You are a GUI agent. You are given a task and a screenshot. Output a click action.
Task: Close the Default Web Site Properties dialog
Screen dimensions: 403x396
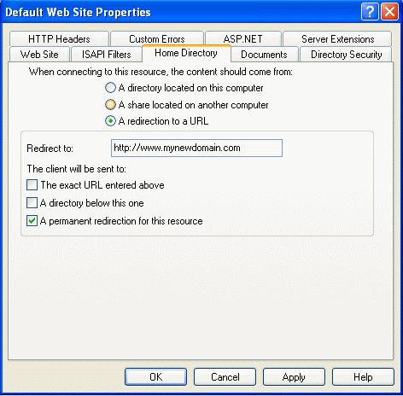pos(389,12)
